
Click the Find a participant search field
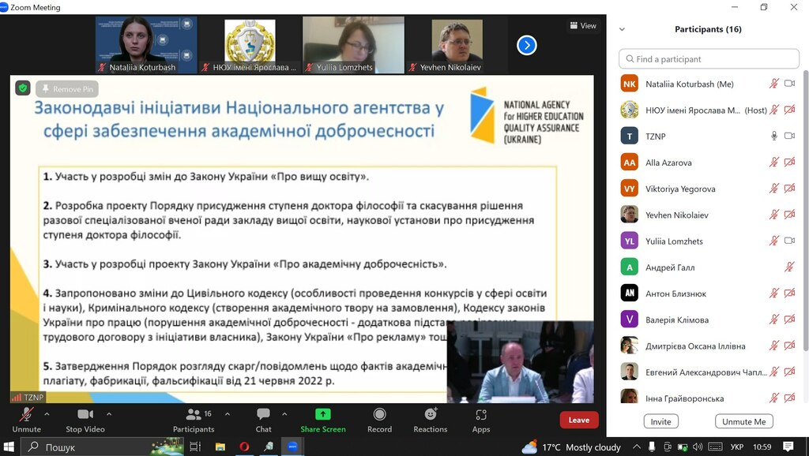point(709,59)
